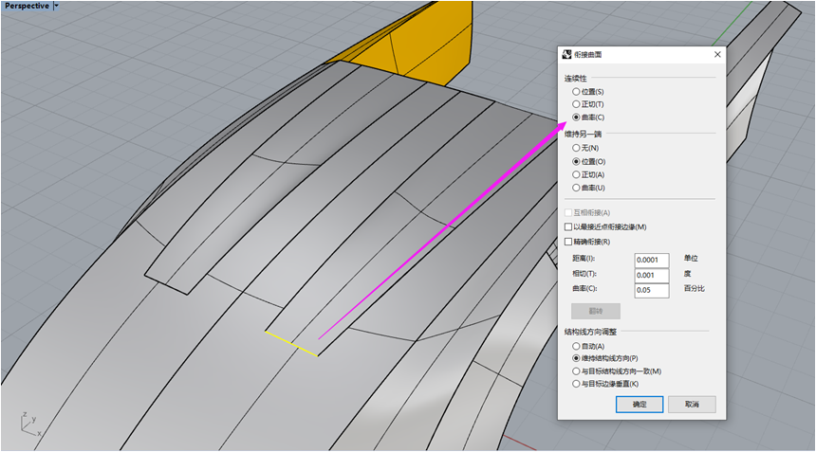The image size is (816, 452).
Task: Click the 确定 button
Action: [x=640, y=405]
